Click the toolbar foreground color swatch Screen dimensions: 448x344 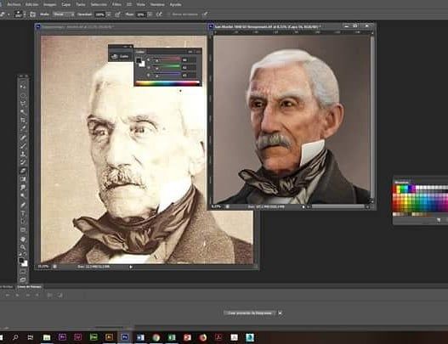click(21, 261)
